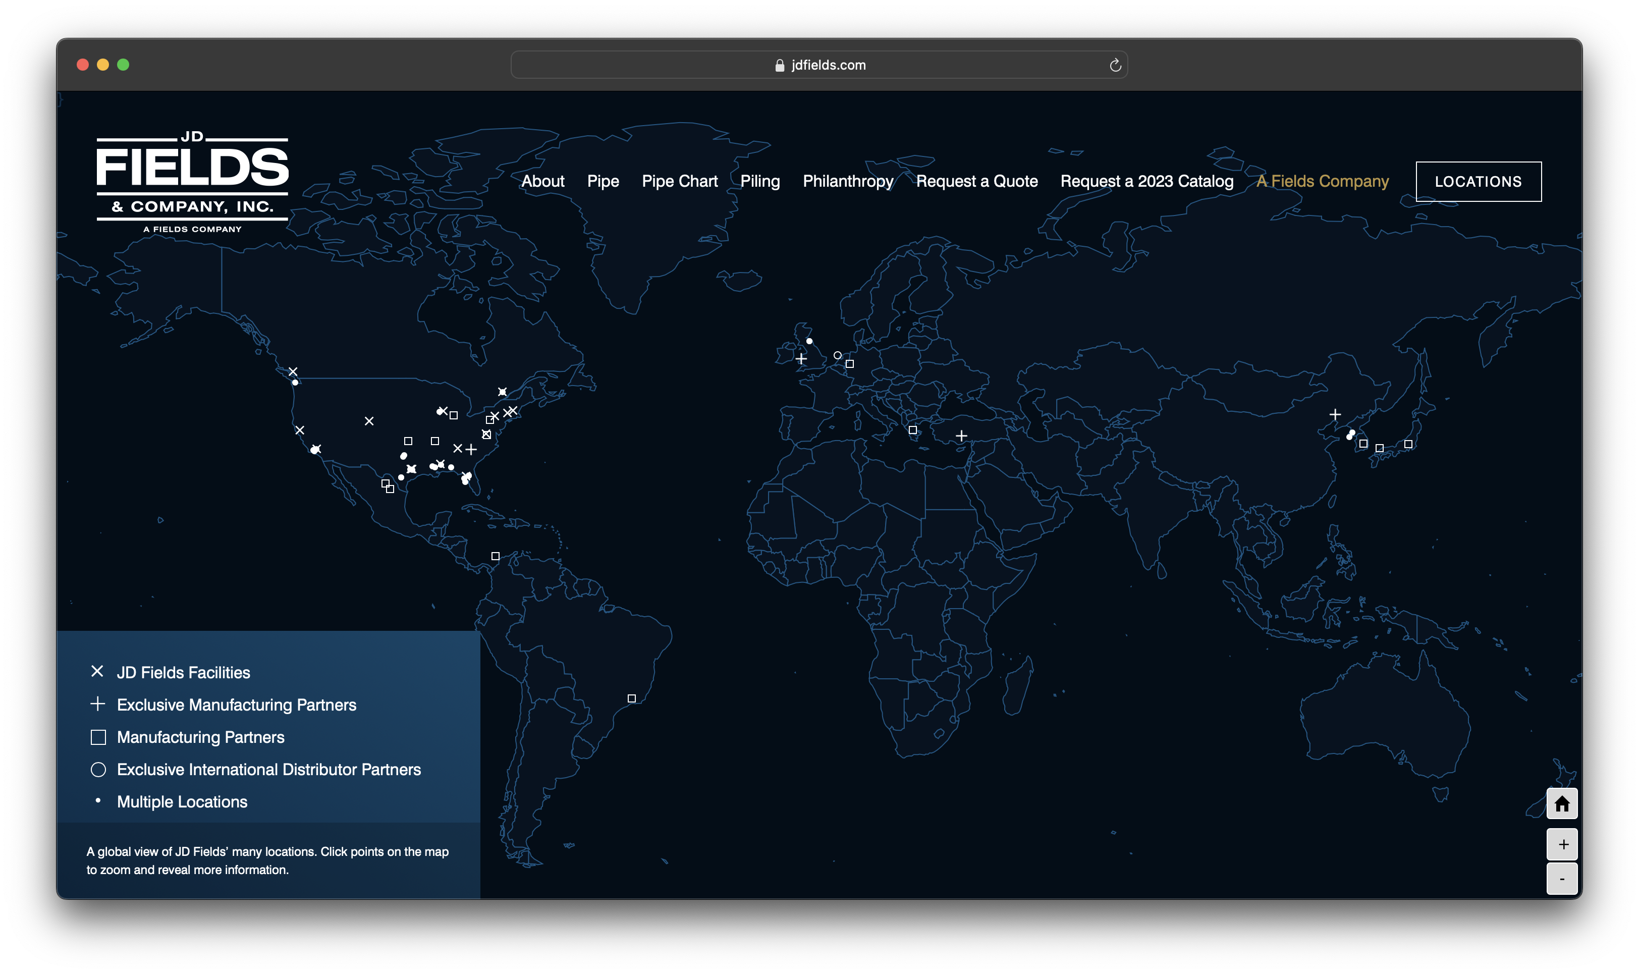
Task: Click the circle icon for Exclusive International Distributor Partners
Action: 98,769
